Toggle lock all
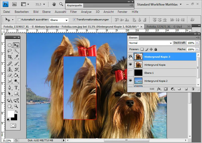202x143 pixels. click(x=156, y=49)
